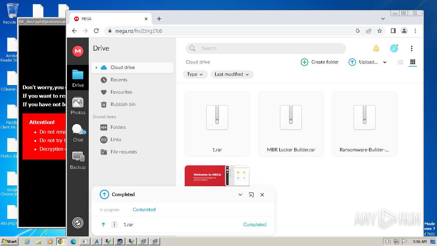Open the Backup section
Screen dimensions: 437x246
point(78,160)
